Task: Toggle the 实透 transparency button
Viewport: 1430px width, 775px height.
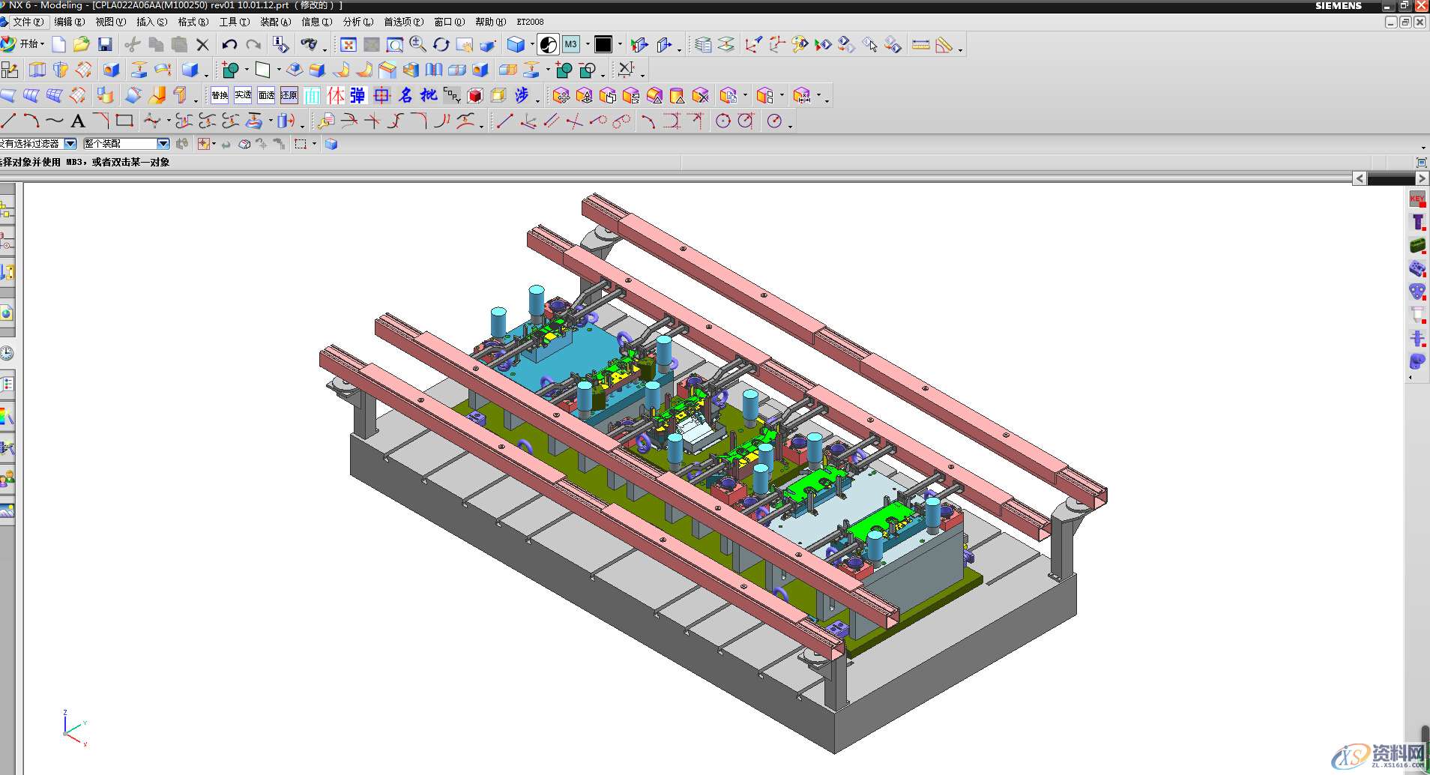Action: click(243, 95)
